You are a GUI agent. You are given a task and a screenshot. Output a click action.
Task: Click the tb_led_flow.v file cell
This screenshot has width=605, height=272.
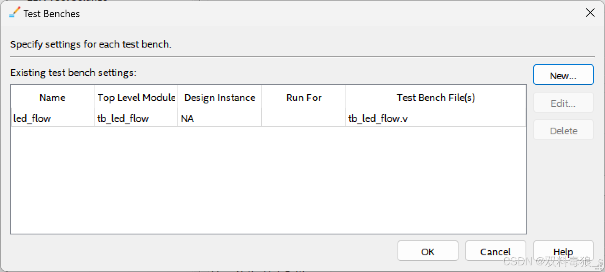(x=378, y=118)
